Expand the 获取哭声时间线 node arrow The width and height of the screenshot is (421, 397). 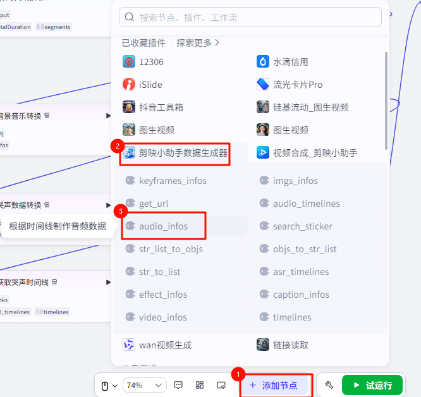(108, 282)
